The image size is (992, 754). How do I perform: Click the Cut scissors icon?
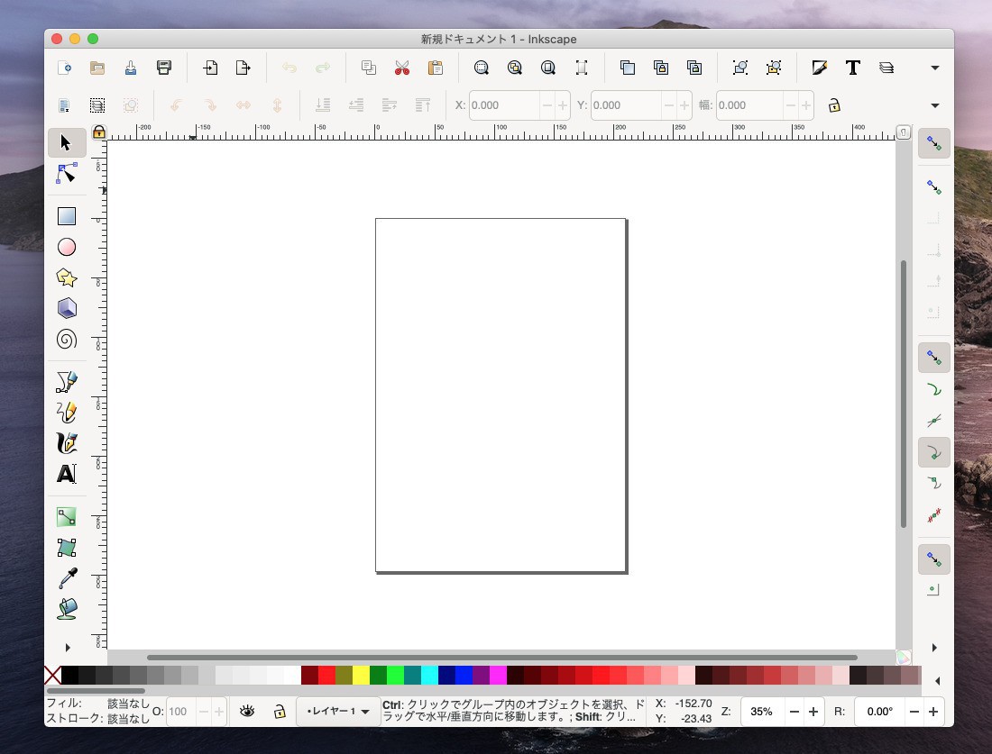point(402,68)
